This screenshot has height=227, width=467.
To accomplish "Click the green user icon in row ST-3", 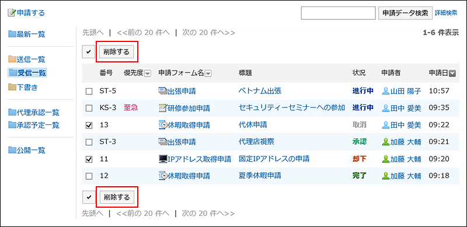I will (386, 142).
